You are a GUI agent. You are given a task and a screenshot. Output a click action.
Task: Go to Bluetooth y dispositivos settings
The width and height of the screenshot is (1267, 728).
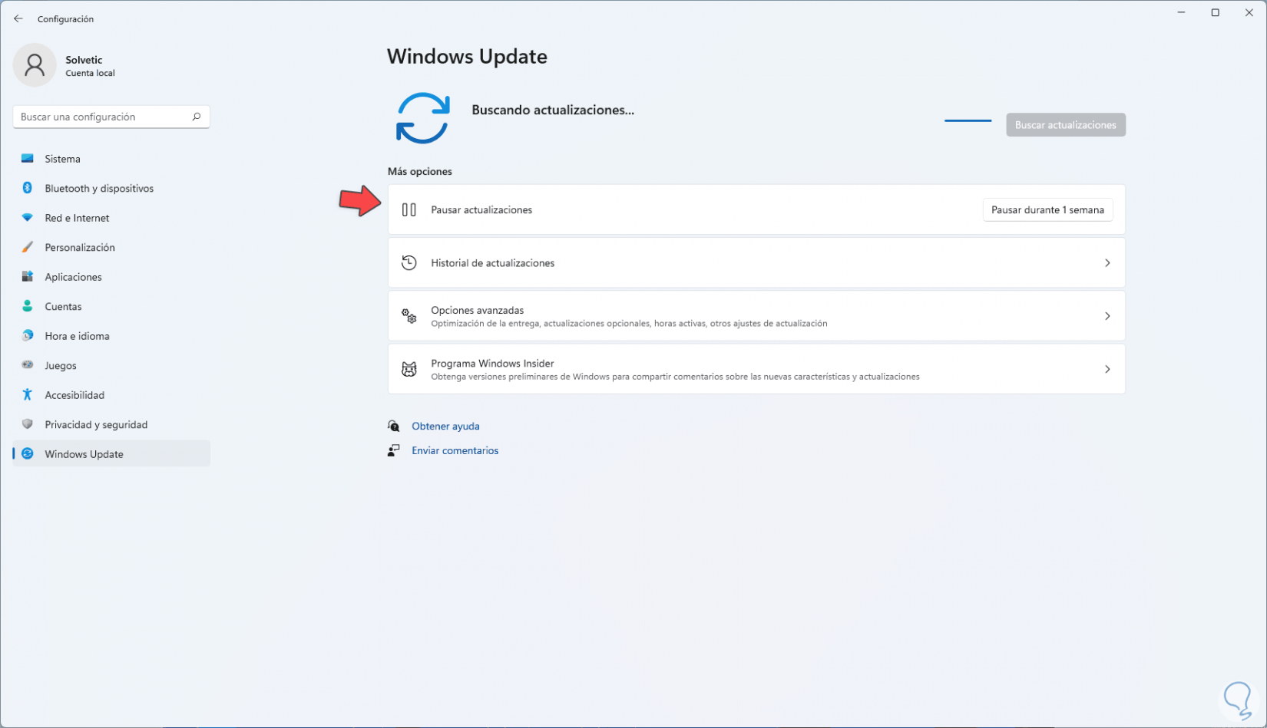click(x=111, y=188)
